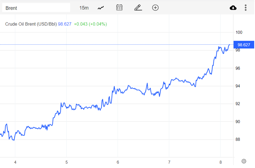Open chart settings gear icon
The width and height of the screenshot is (255, 168).
(x=244, y=161)
